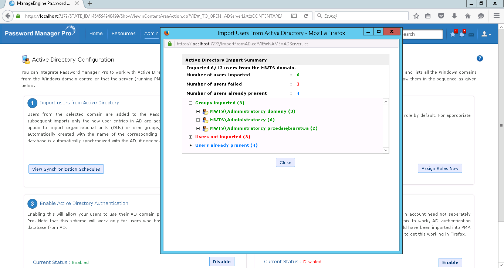Expand the MWTS\Administratorzy (6) node
Screen dimensions: 504x268
tap(198, 120)
